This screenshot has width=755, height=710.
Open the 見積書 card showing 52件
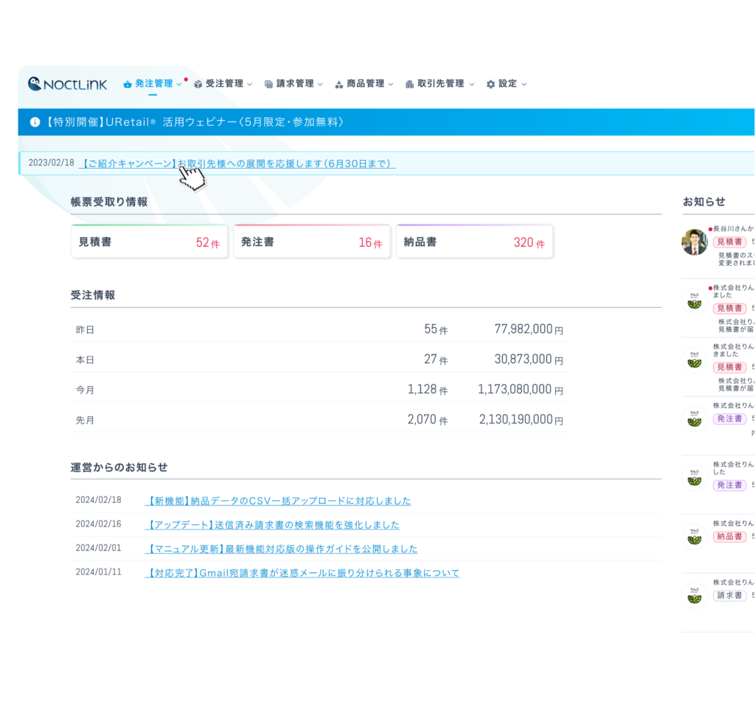[149, 242]
